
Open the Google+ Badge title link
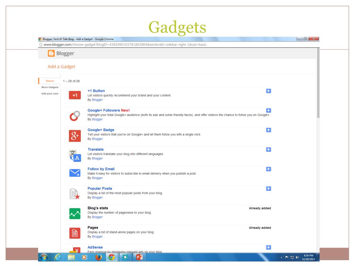click(101, 130)
